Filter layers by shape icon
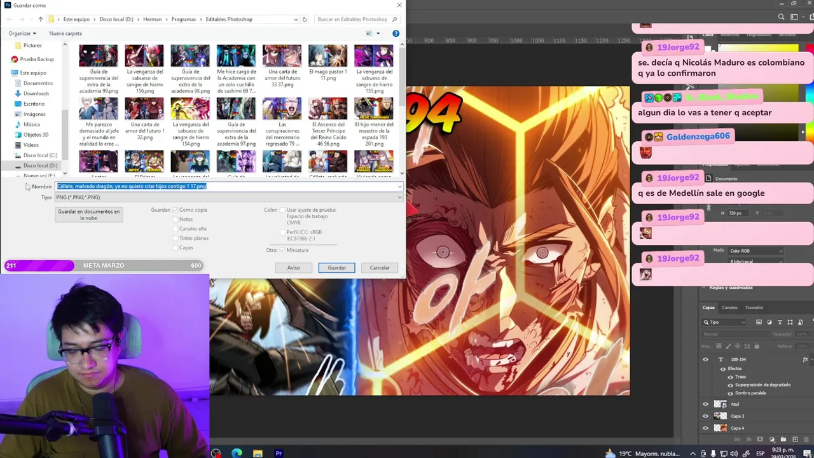The width and height of the screenshot is (814, 458). point(790,323)
